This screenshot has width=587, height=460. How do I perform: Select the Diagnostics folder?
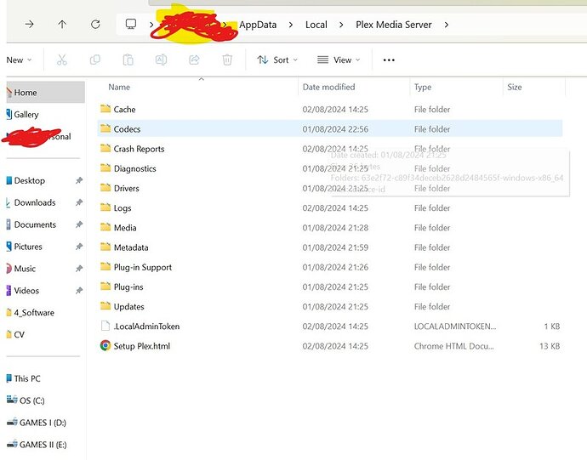coord(330,168)
